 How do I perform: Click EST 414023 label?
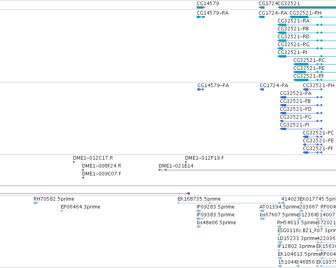(x=290, y=199)
